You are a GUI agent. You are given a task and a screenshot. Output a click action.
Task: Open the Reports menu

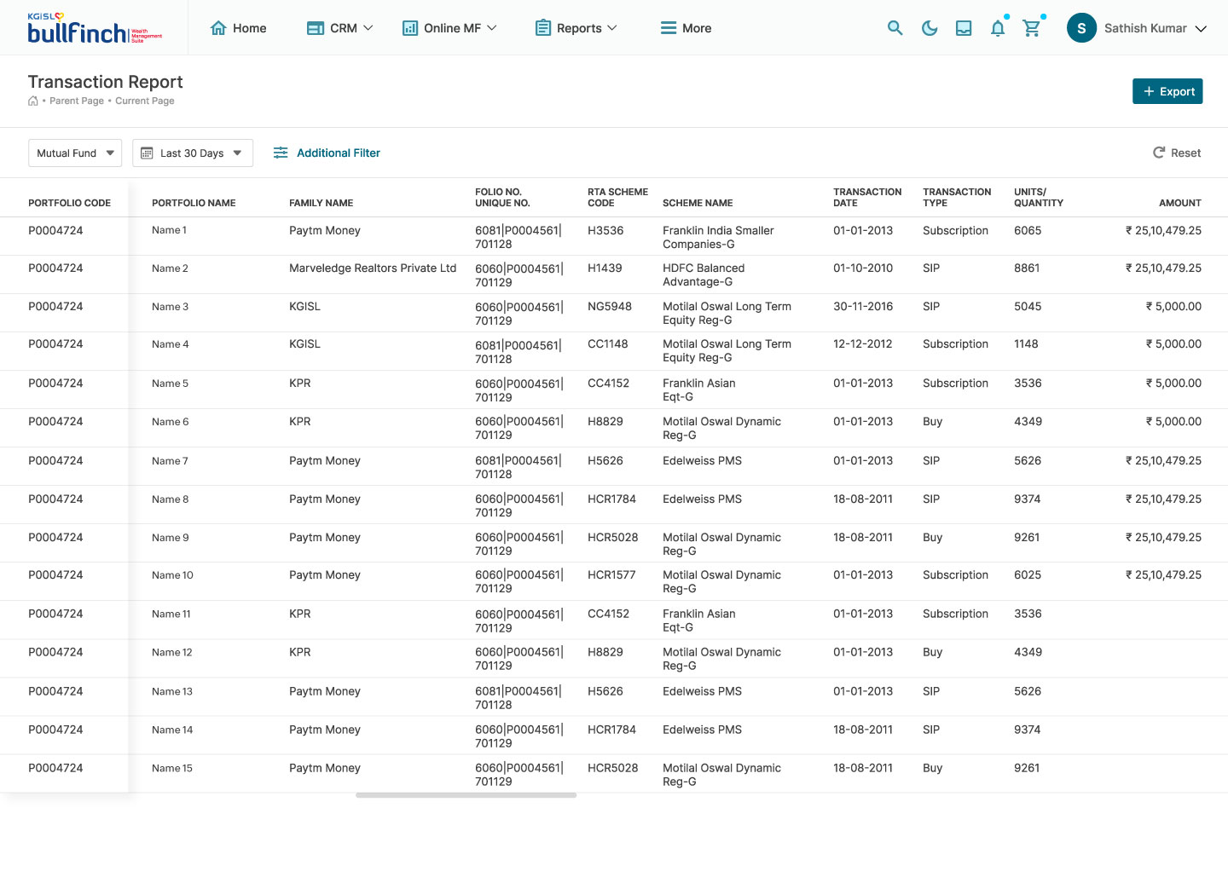[576, 28]
